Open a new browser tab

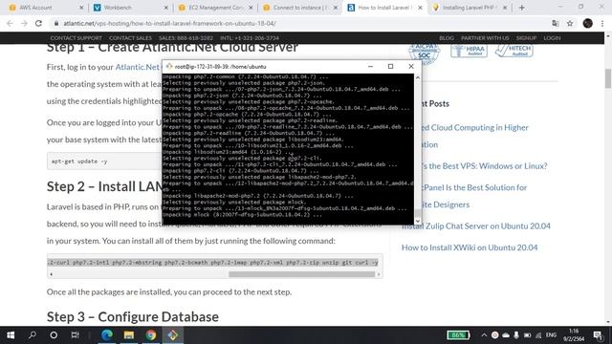pos(522,8)
